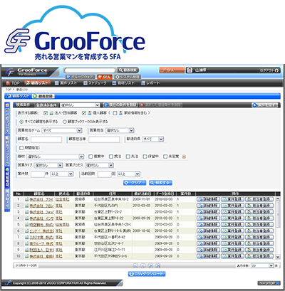Click the user avatar icon in the header
Screen dimensions: 285x291
190,70
